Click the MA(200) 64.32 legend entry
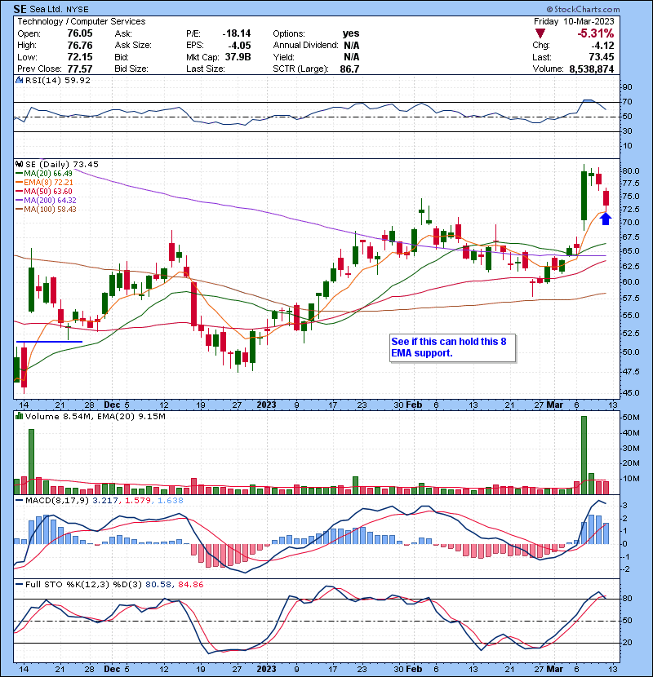Screen dimensions: 653x677 (x=46, y=201)
